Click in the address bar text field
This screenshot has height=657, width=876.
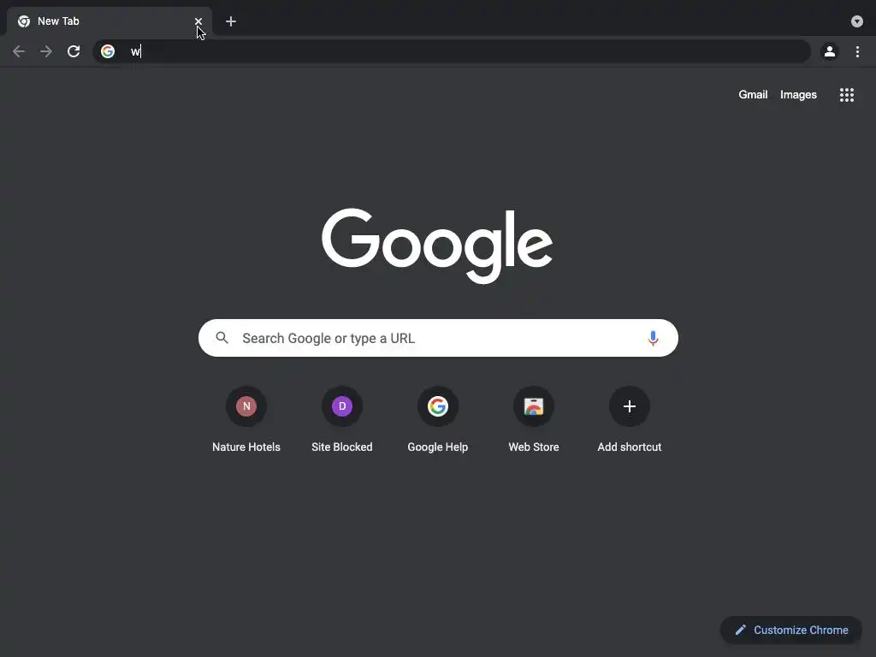[x=453, y=51]
